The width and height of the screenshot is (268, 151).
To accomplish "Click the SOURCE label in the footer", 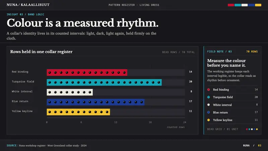I will (x=12, y=145).
